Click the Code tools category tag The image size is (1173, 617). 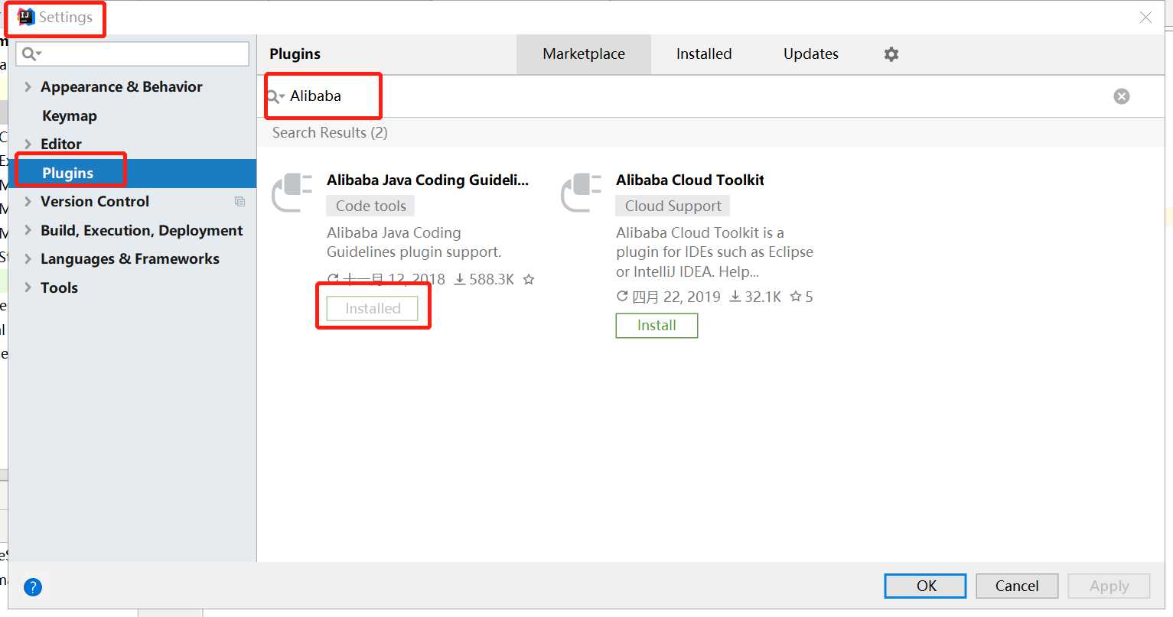click(x=371, y=206)
